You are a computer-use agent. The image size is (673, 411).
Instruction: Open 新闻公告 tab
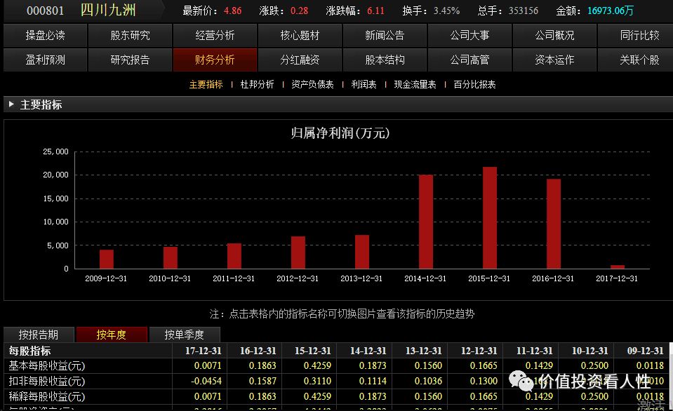coord(385,35)
